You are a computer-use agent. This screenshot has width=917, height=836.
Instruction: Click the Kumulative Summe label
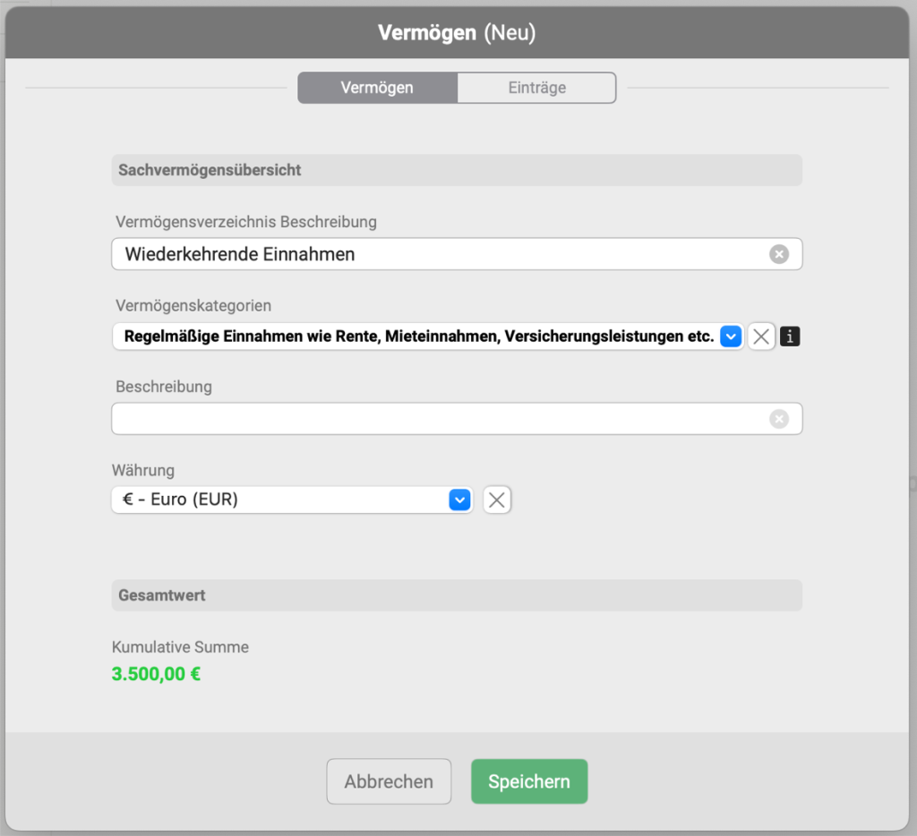tap(180, 647)
